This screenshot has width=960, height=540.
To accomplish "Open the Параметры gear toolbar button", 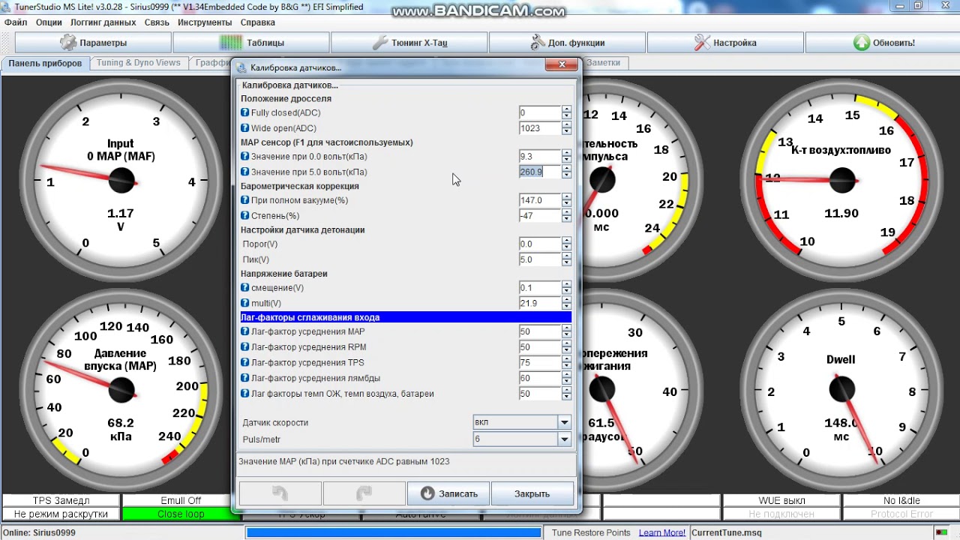I will [93, 43].
